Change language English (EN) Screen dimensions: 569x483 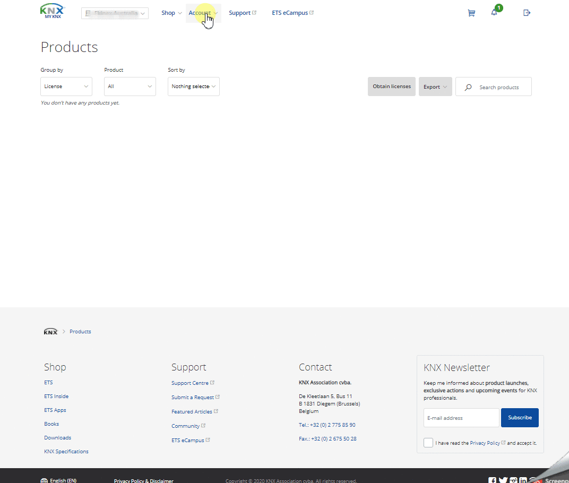[63, 480]
